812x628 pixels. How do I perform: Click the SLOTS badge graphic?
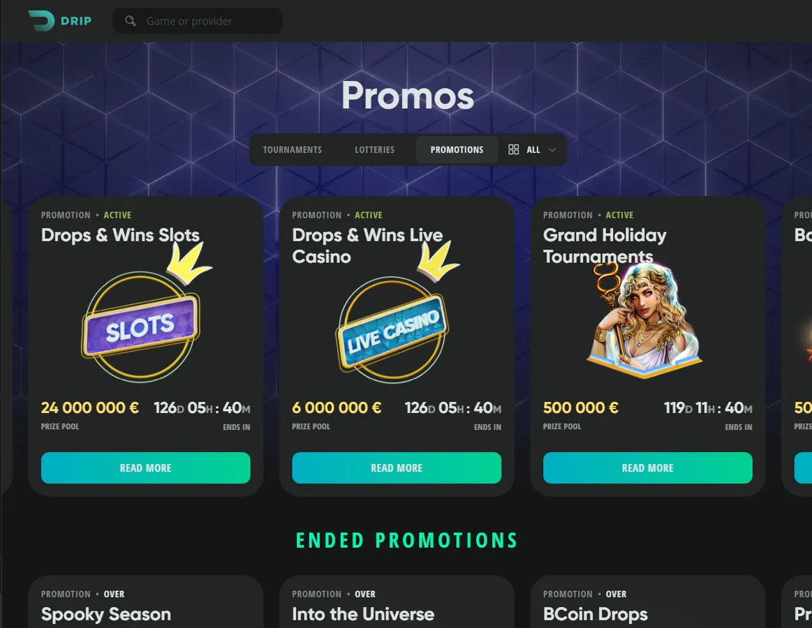[x=140, y=327]
